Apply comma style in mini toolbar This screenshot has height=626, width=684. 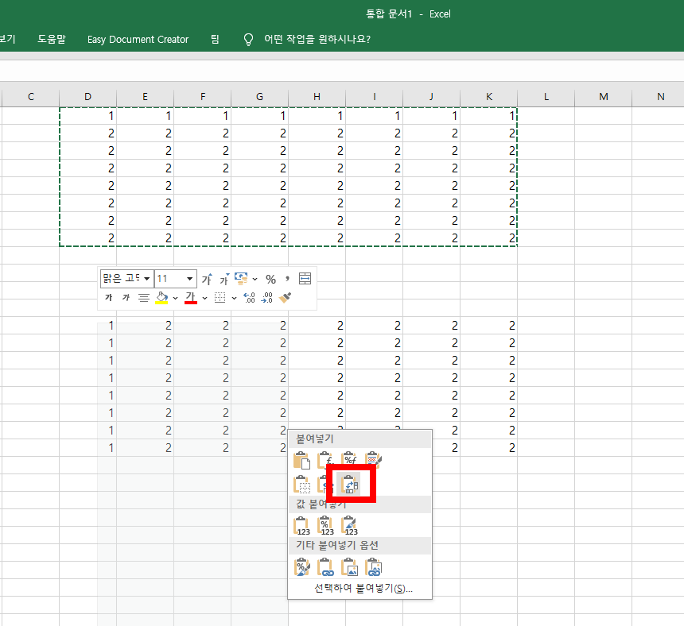pyautogui.click(x=287, y=279)
